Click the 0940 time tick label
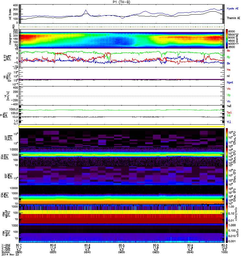This screenshot has width=243, height=259. [x=190, y=252]
